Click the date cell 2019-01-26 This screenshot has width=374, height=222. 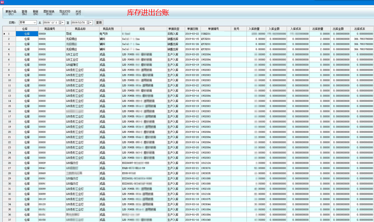193,44
